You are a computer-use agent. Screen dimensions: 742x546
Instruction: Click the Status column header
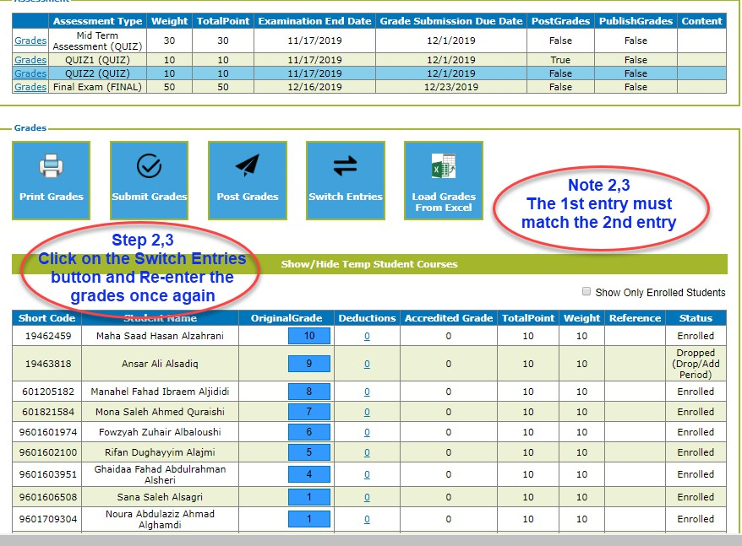point(696,318)
